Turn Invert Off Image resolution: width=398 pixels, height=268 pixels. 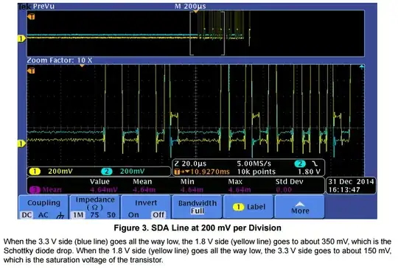tap(158, 215)
